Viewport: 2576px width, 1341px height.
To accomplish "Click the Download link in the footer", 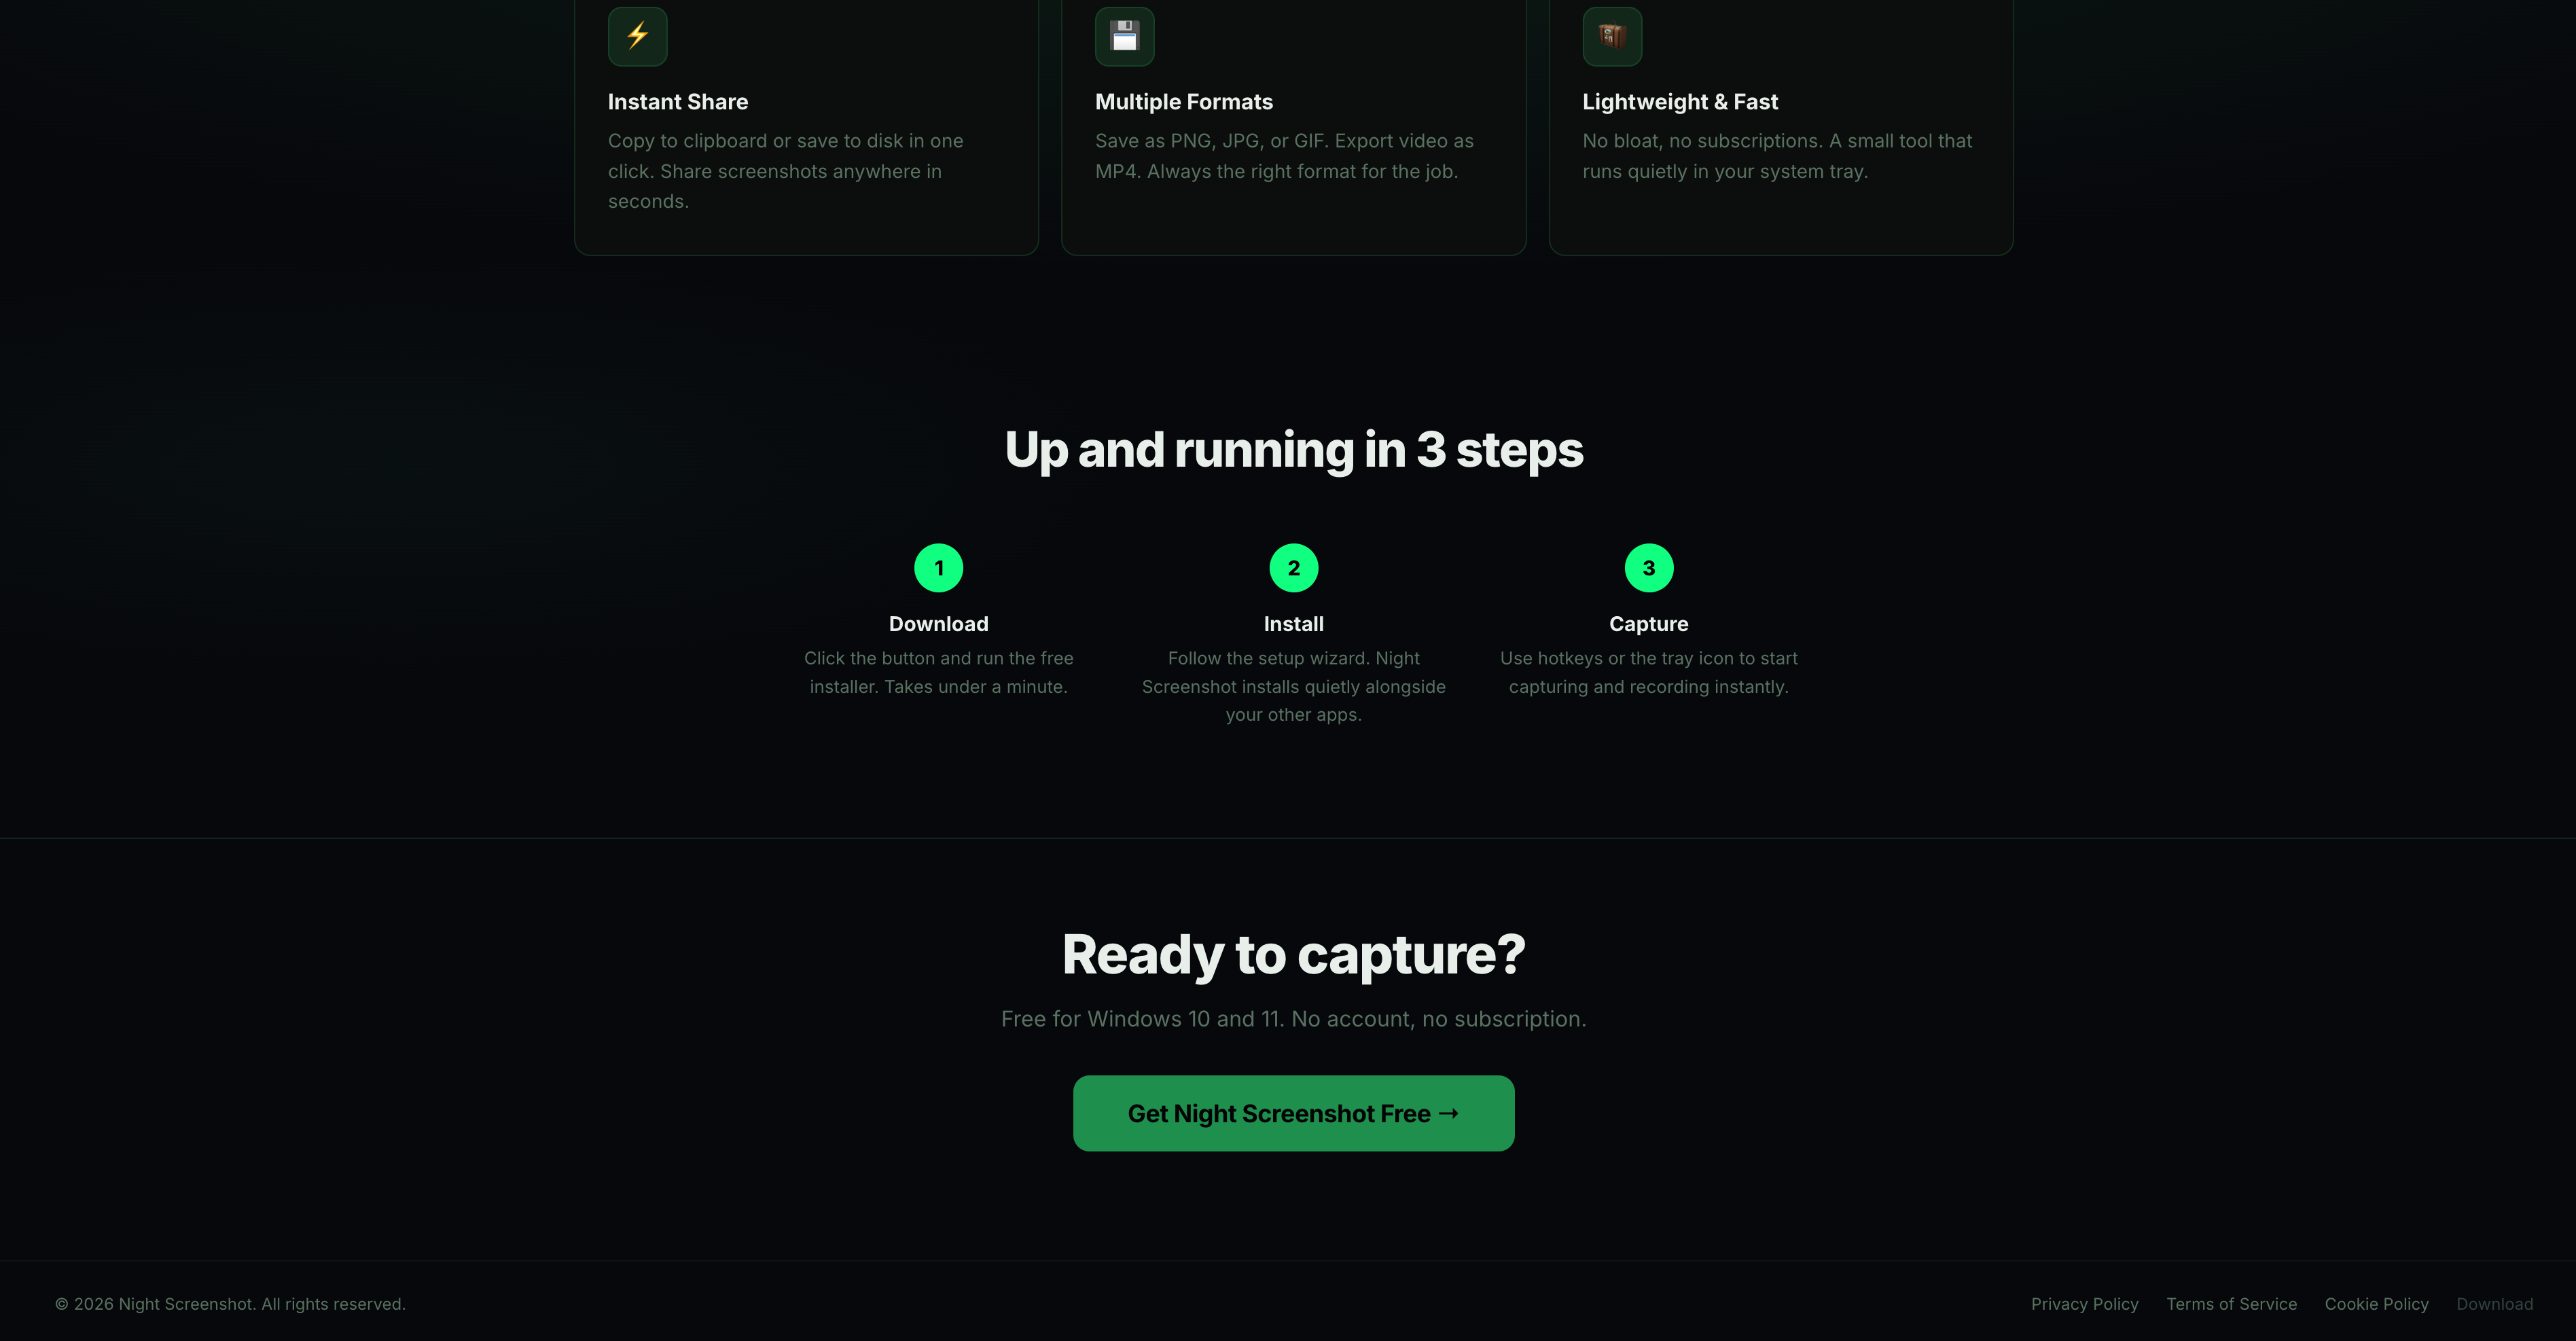I will point(2494,1304).
